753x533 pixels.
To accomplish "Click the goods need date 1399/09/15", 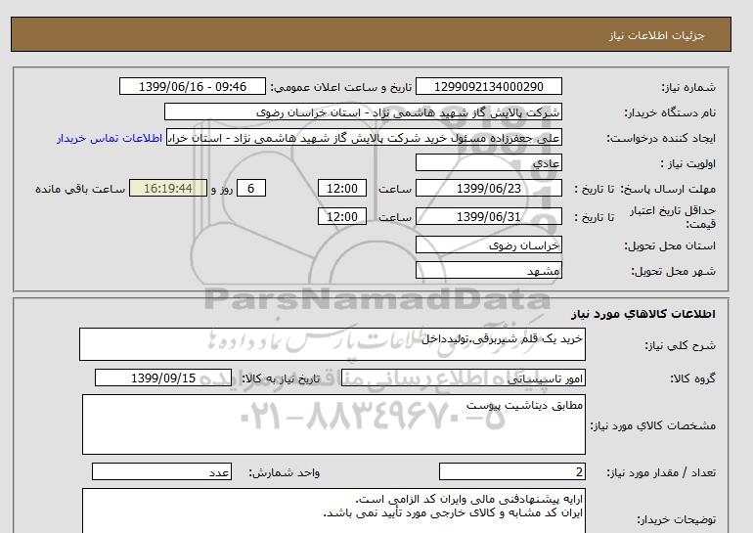I will (163, 378).
